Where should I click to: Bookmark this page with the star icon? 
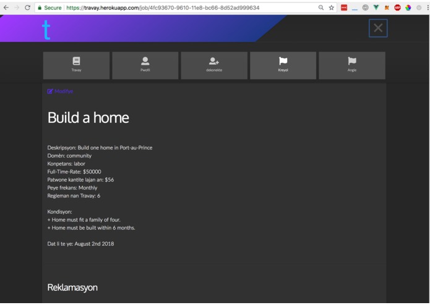click(x=331, y=7)
